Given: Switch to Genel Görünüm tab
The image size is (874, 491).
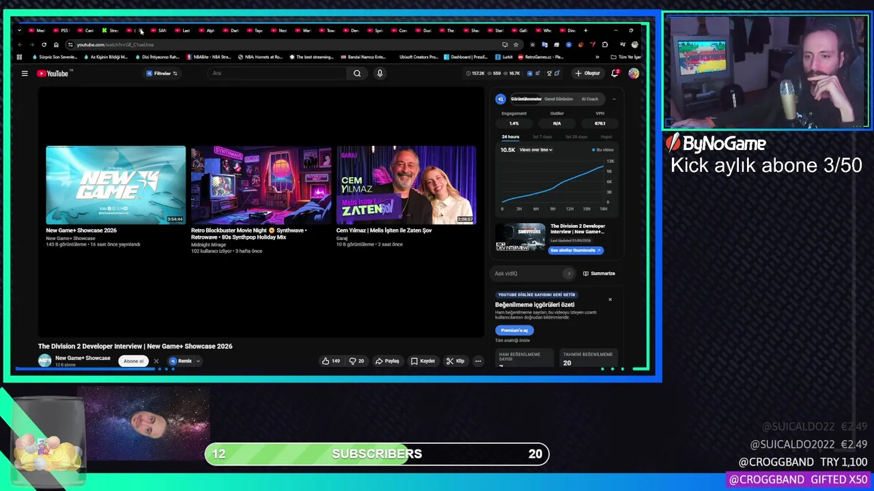Looking at the screenshot, I should (559, 99).
